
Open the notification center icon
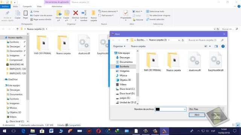coord(235,131)
